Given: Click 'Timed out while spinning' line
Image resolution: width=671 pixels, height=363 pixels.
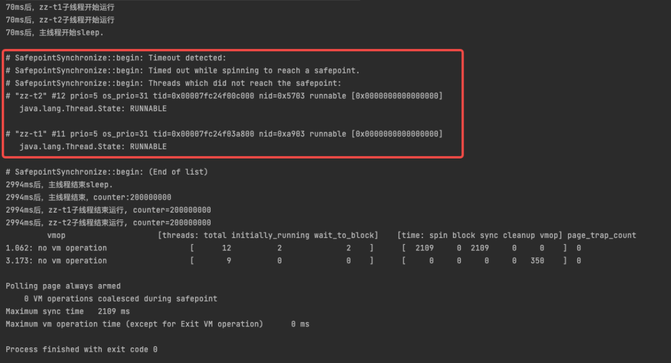Looking at the screenshot, I should tap(183, 70).
